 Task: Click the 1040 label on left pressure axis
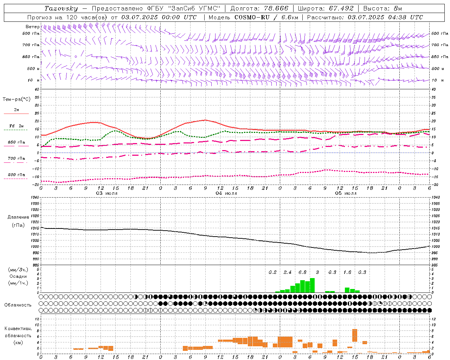[34, 198]
